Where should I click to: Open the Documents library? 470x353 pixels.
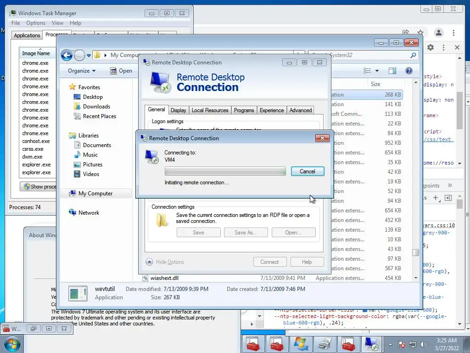(97, 145)
